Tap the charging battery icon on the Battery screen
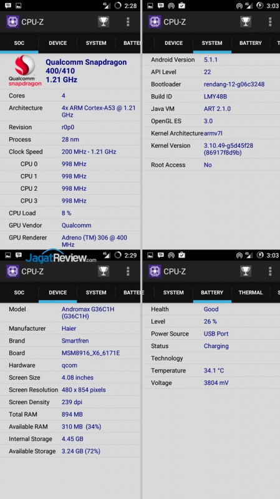This screenshot has width=280, height=499. pos(260,255)
